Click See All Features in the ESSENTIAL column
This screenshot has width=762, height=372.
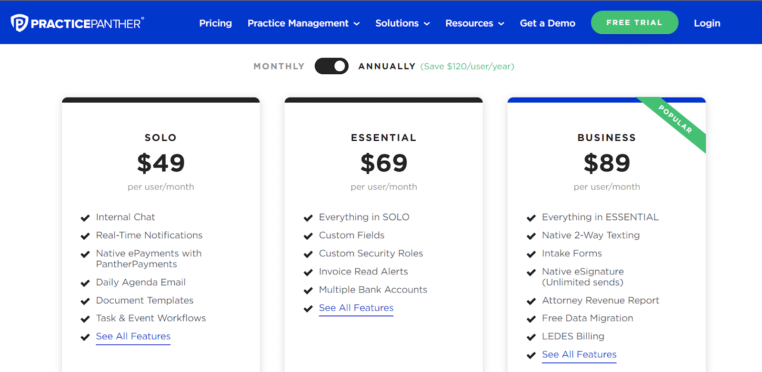click(x=356, y=308)
